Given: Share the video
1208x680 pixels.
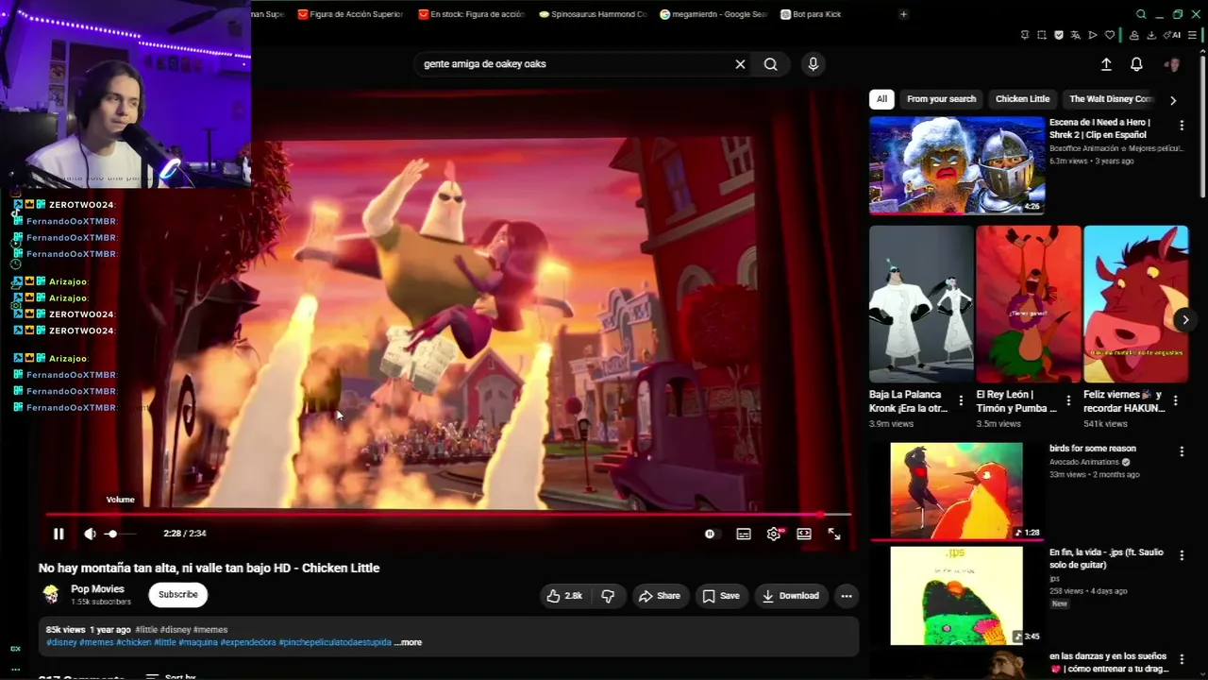Looking at the screenshot, I should [659, 596].
